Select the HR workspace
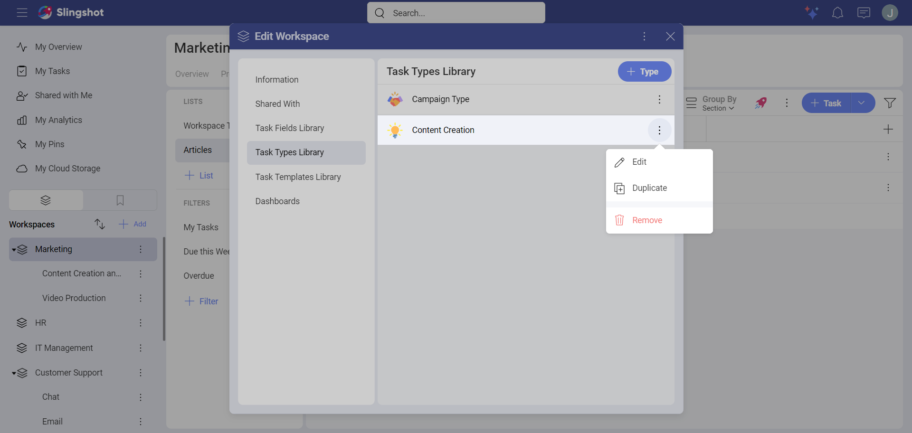The width and height of the screenshot is (912, 433). pyautogui.click(x=41, y=323)
